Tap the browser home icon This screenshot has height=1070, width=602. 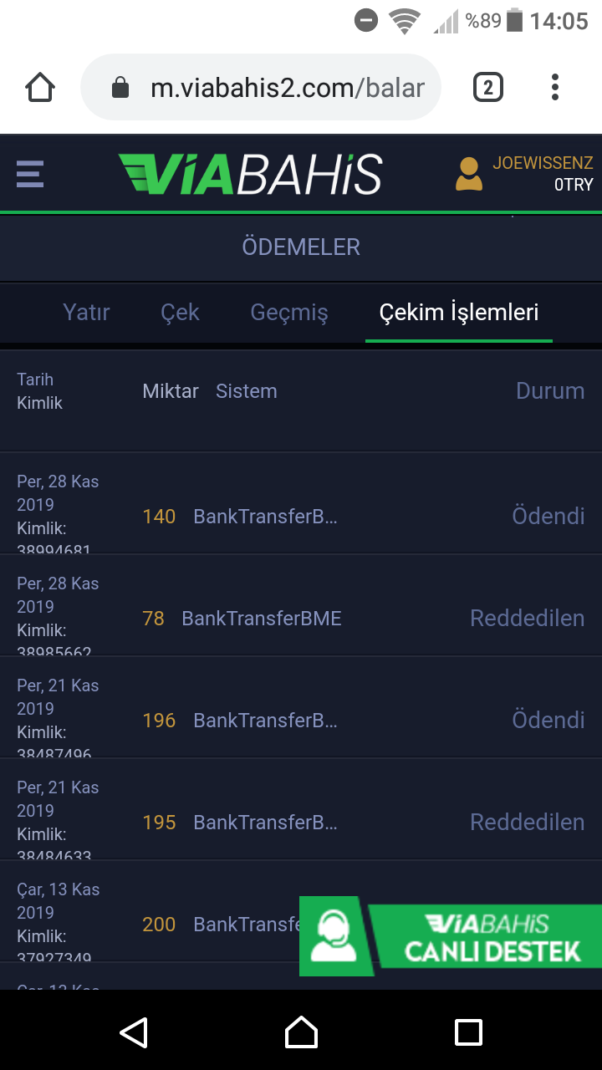40,87
